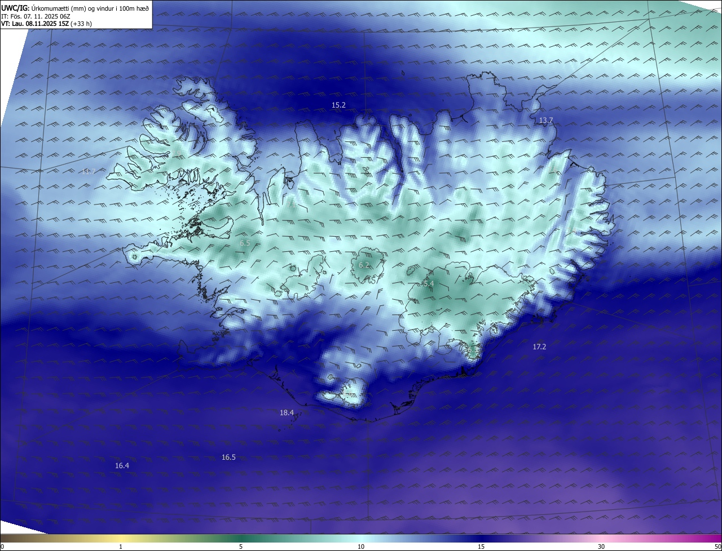This screenshot has height=551, width=722.
Task: Click the 15 tick label on the colorbar
Action: pos(481,547)
